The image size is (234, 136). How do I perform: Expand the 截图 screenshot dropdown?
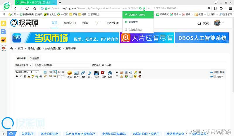pyautogui.click(x=205, y=15)
